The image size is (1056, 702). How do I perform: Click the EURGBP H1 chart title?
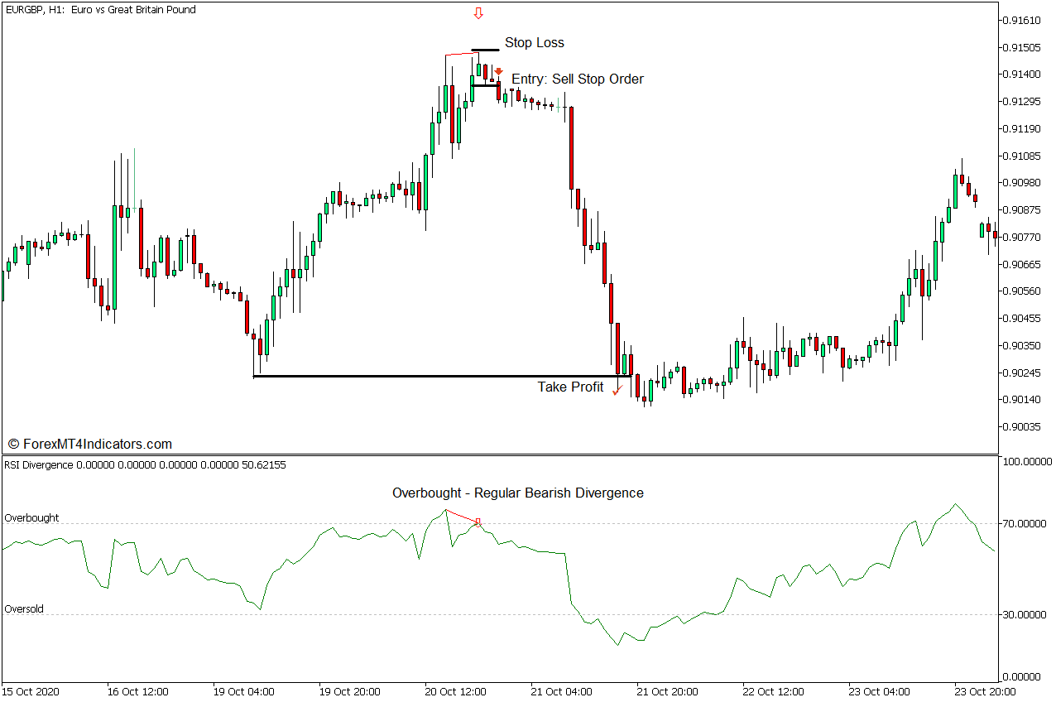99,9
